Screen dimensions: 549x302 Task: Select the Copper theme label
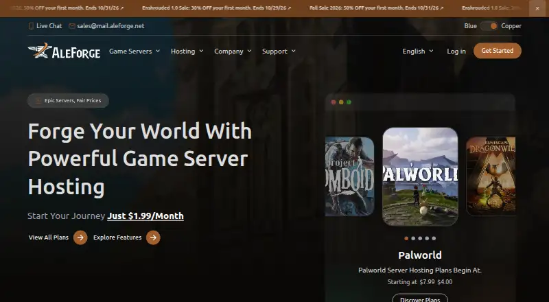511,26
